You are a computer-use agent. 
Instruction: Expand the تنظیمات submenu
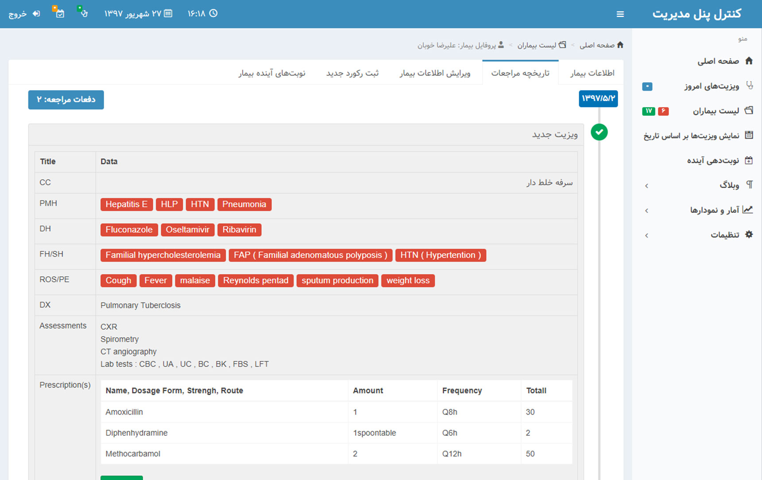click(725, 234)
